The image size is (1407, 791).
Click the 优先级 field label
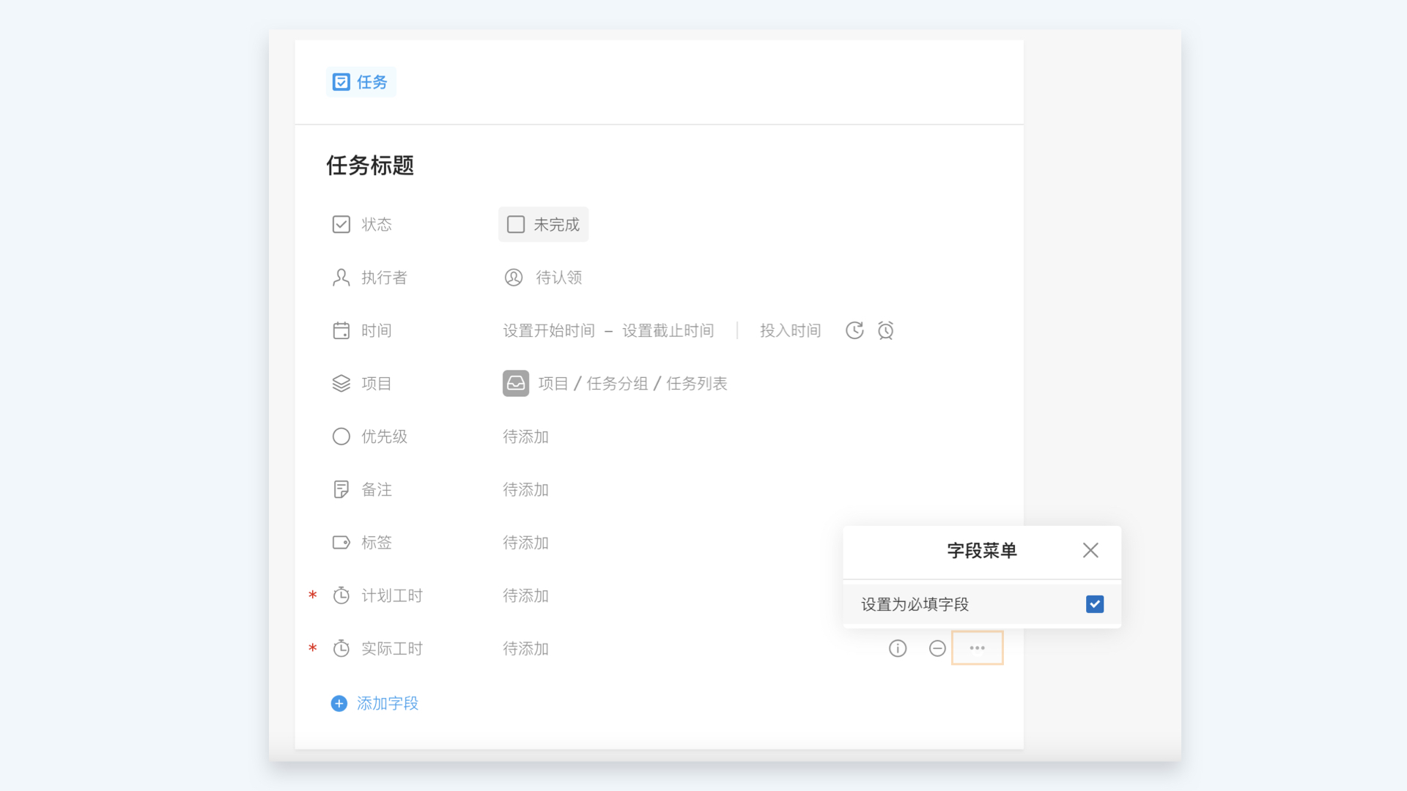[x=384, y=437]
